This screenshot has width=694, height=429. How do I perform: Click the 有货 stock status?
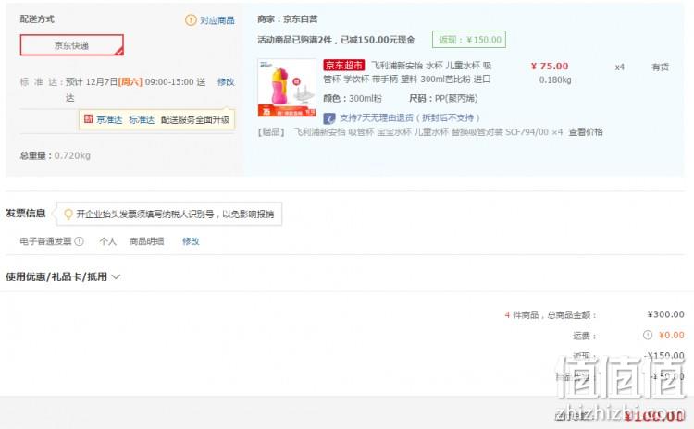(x=661, y=67)
